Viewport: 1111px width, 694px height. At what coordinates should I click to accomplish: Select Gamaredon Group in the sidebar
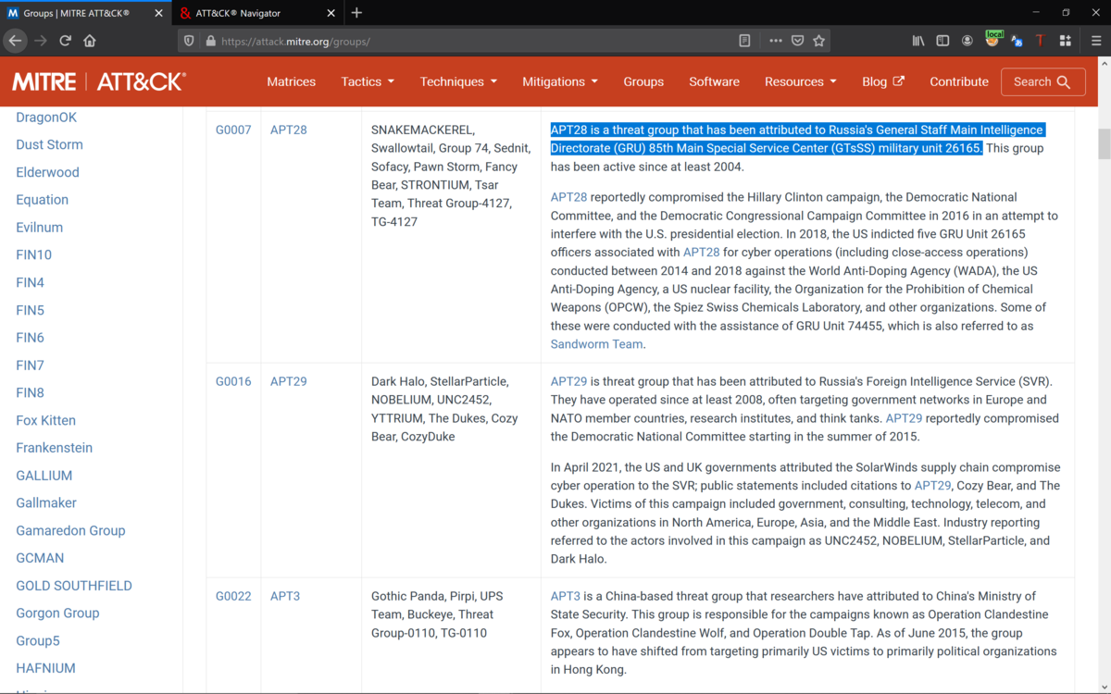point(70,530)
